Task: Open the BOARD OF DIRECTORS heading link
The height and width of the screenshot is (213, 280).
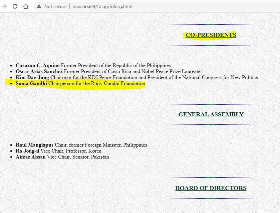Action: tap(211, 188)
